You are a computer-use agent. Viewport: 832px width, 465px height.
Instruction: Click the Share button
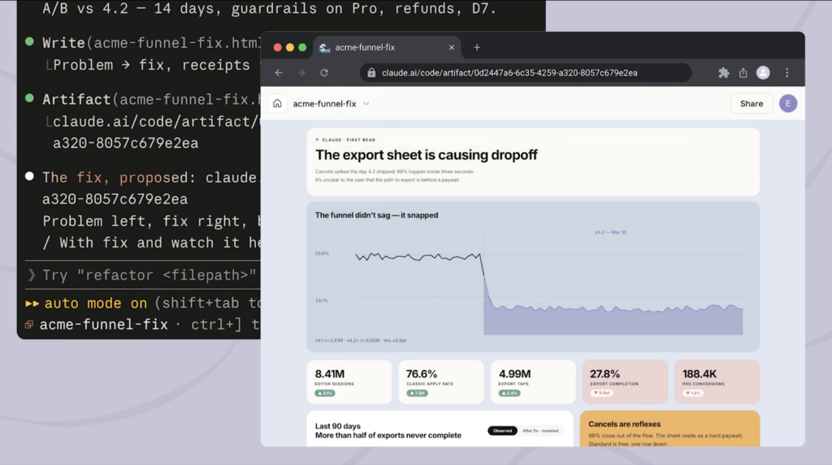click(x=752, y=103)
